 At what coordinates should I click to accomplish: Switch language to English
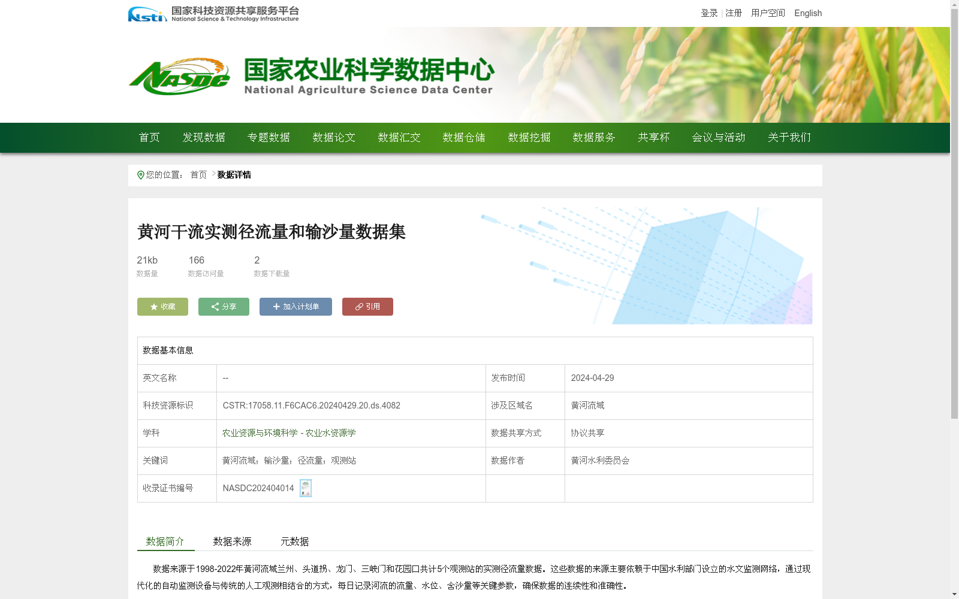808,13
